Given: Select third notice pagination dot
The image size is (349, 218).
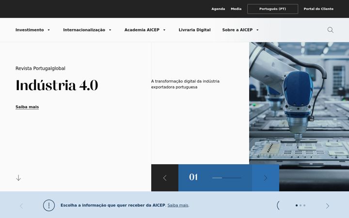Looking at the screenshot, I should click(304, 205).
